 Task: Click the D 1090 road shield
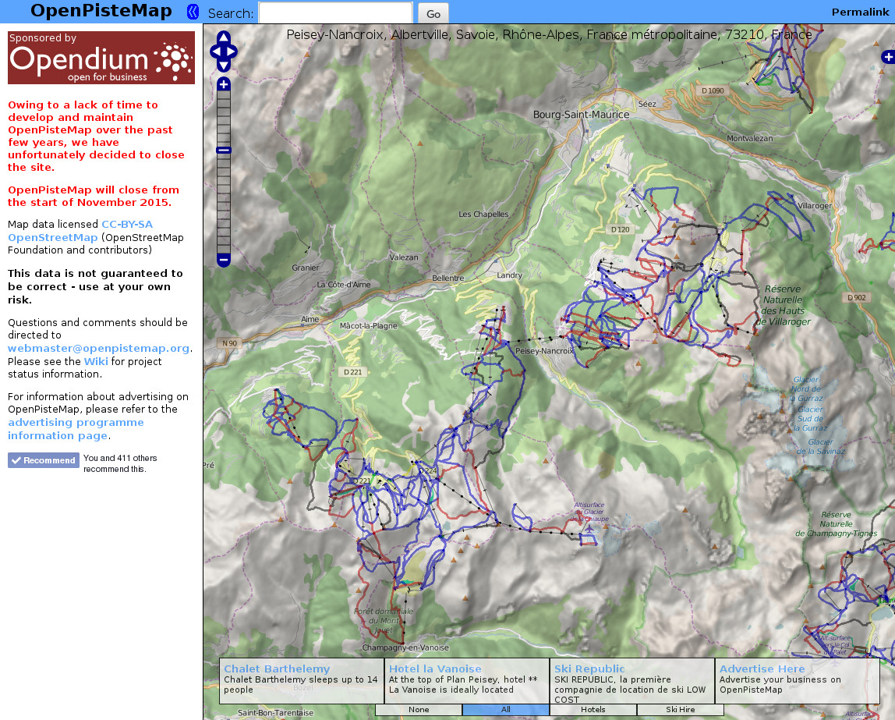coord(713,90)
